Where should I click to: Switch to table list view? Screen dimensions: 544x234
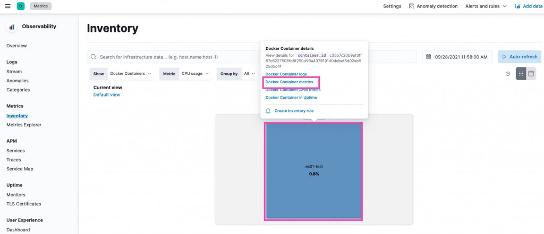[x=531, y=74]
